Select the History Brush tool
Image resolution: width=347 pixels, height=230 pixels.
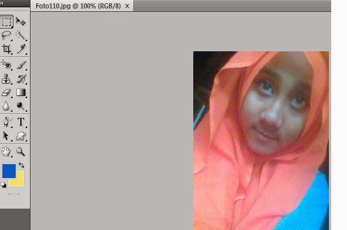21,79
